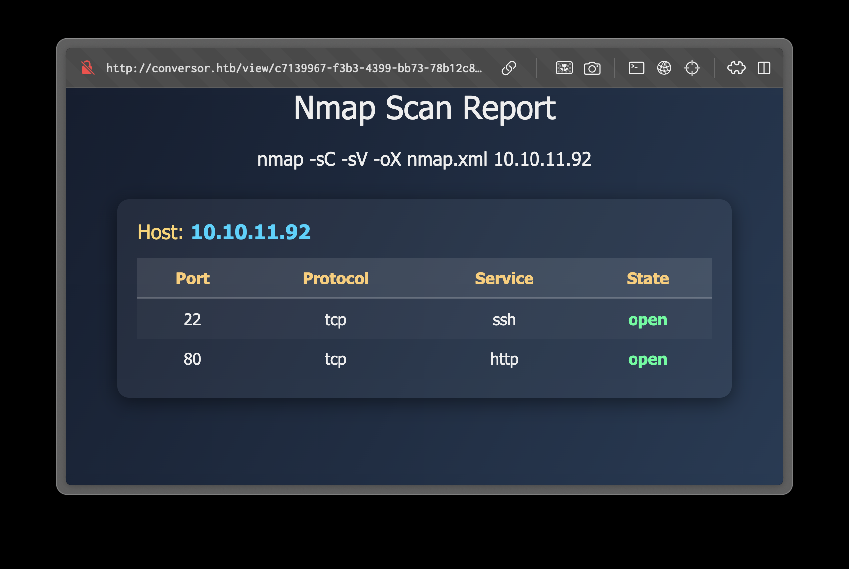849x569 pixels.
Task: Toggle the split sidebar panel icon
Action: [764, 68]
